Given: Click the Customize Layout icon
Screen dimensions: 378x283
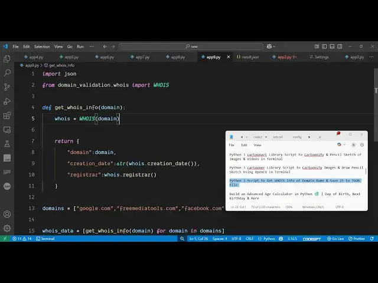Looking at the screenshot, I should [x=317, y=47].
